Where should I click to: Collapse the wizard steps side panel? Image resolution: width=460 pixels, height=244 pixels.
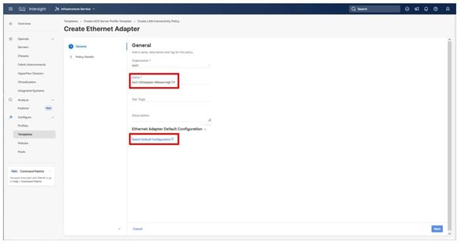pos(119,229)
